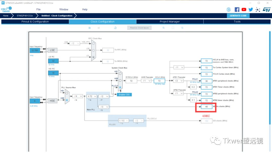Click the HCLK (MHz) value field
Screen dimensions: 272x153
point(159,81)
